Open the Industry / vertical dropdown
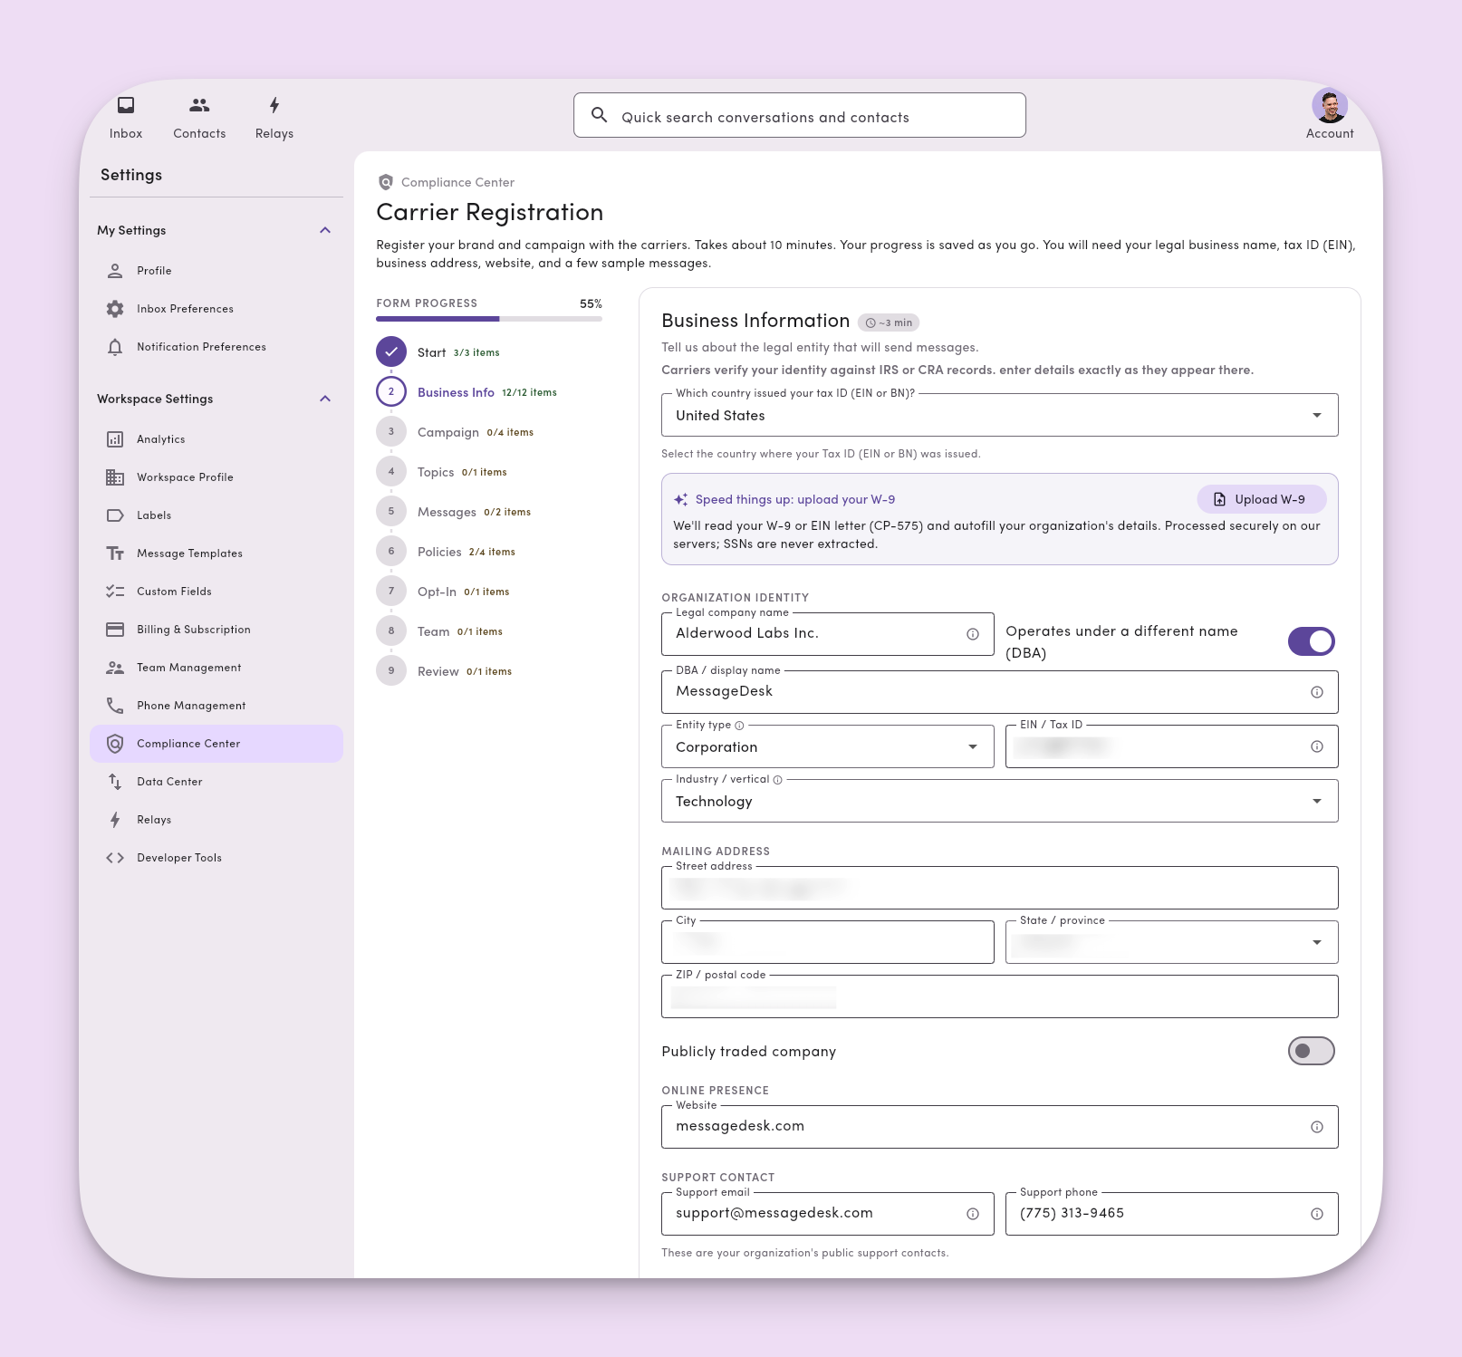1462x1357 pixels. (1000, 801)
